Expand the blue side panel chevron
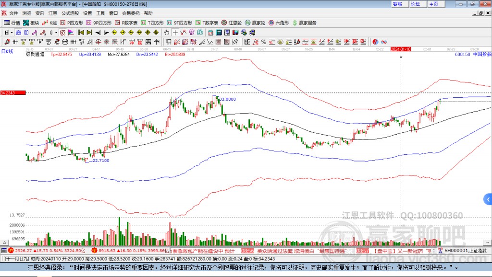 tap(488, 199)
